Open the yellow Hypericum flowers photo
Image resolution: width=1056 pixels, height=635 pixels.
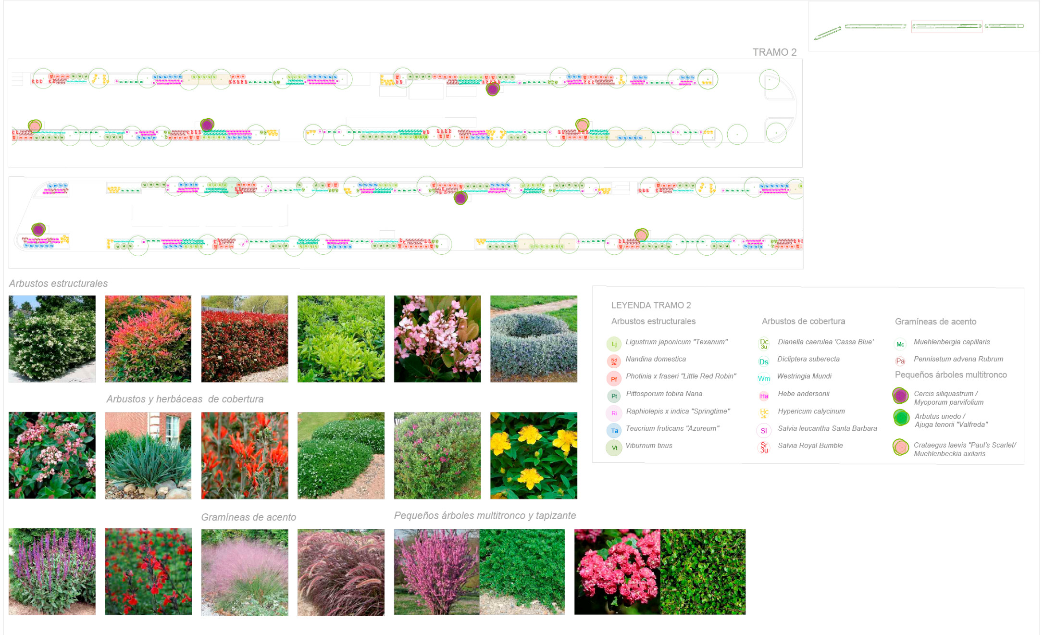pos(534,455)
